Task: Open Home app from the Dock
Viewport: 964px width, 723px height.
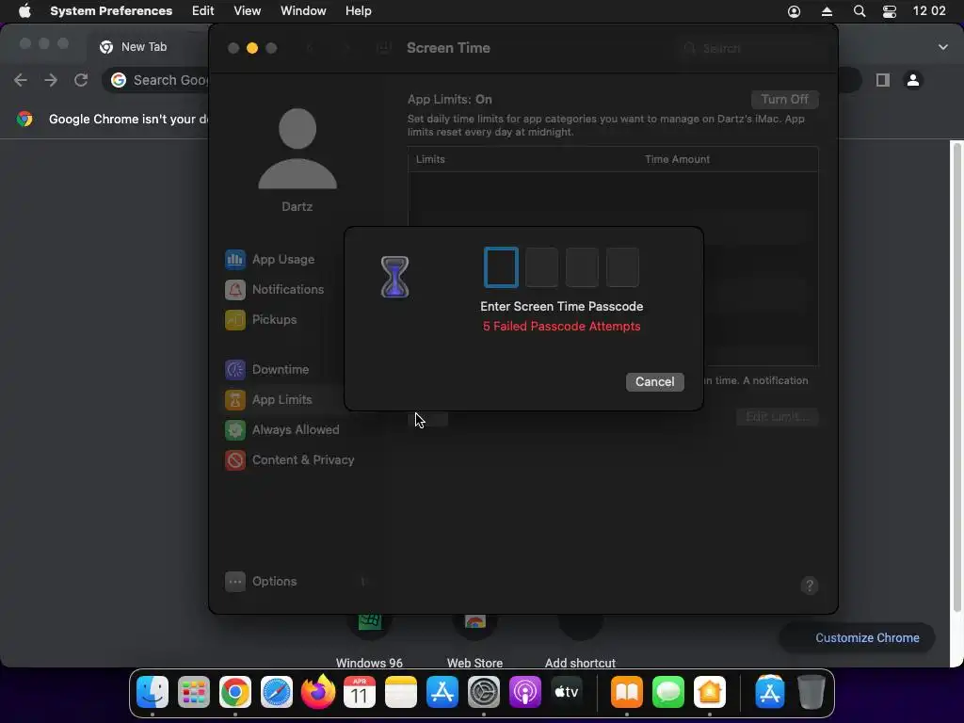Action: pos(710,692)
